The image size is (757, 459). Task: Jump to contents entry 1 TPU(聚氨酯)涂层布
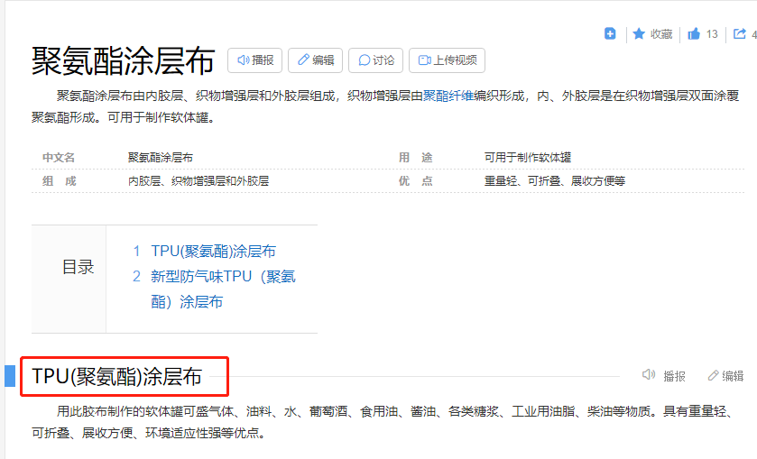(x=213, y=252)
